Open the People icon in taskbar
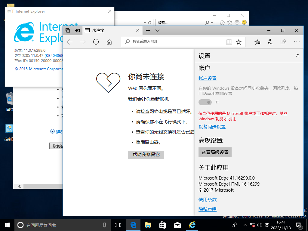308x231 pixels. (235, 225)
